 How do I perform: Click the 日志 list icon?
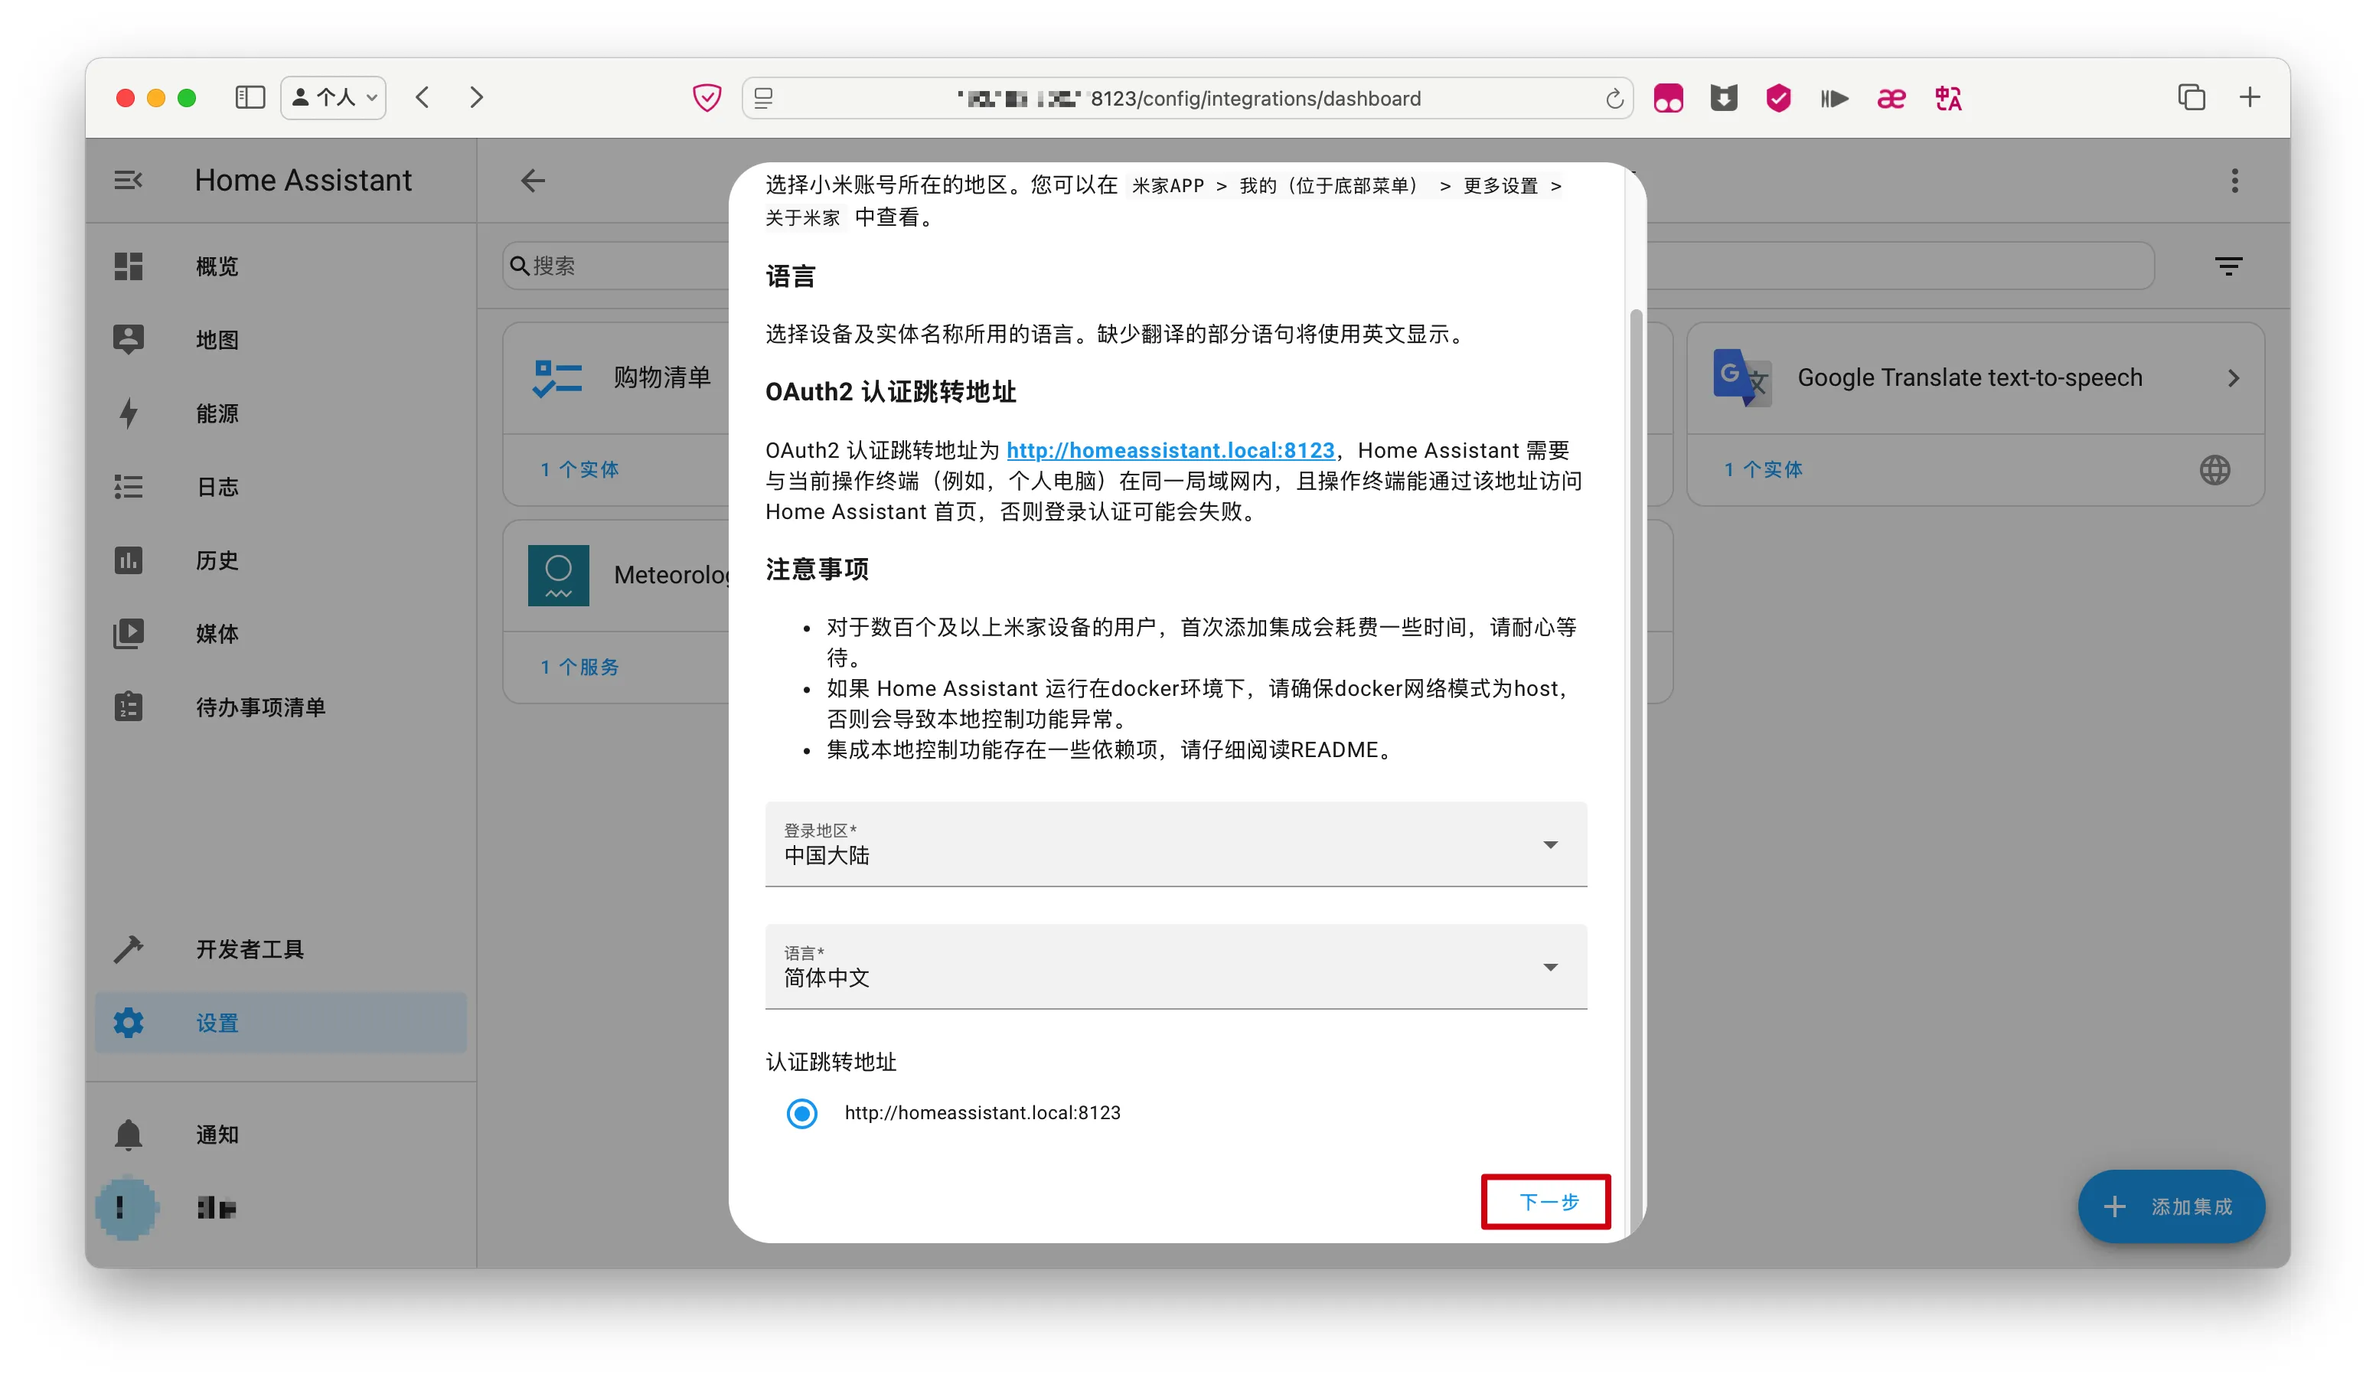(x=129, y=488)
